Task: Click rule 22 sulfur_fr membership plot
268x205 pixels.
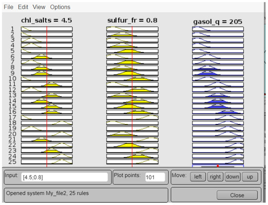Action: [x=132, y=145]
